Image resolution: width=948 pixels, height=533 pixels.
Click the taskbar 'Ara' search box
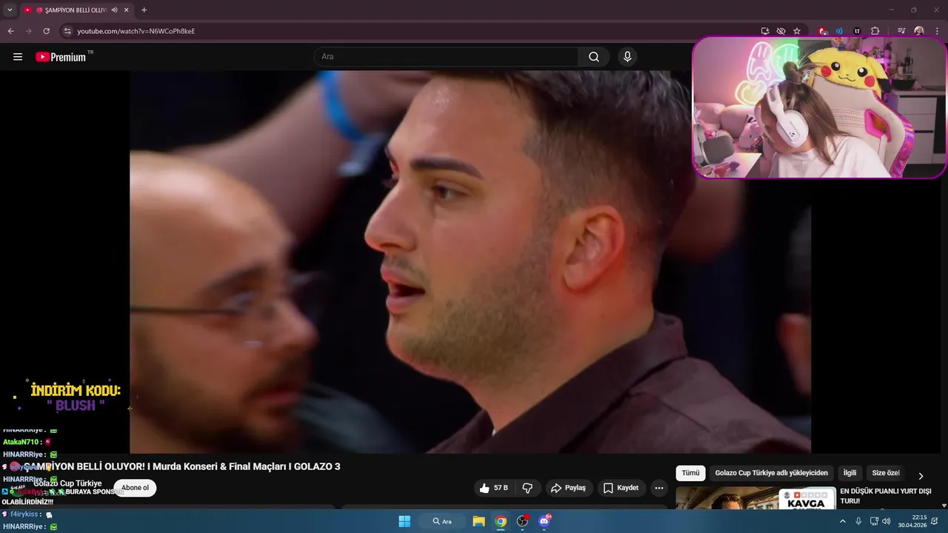[x=443, y=521]
